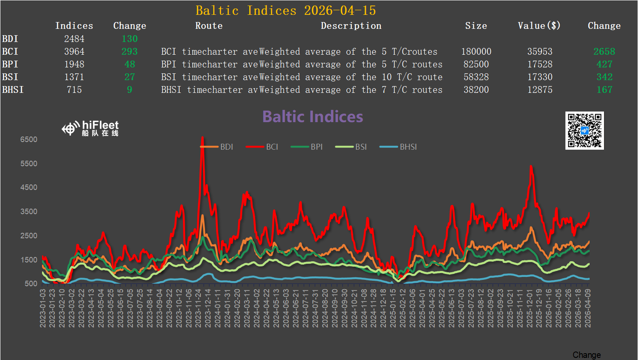Screen dimensions: 638x360
Task: Toggle the BPI legend entry
Action: (307, 147)
